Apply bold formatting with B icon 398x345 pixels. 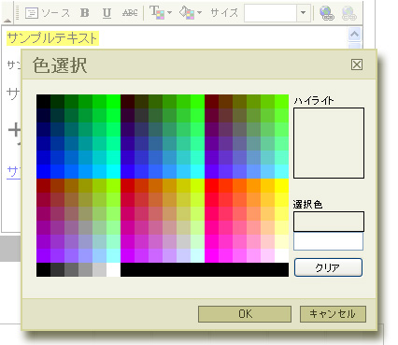point(85,13)
